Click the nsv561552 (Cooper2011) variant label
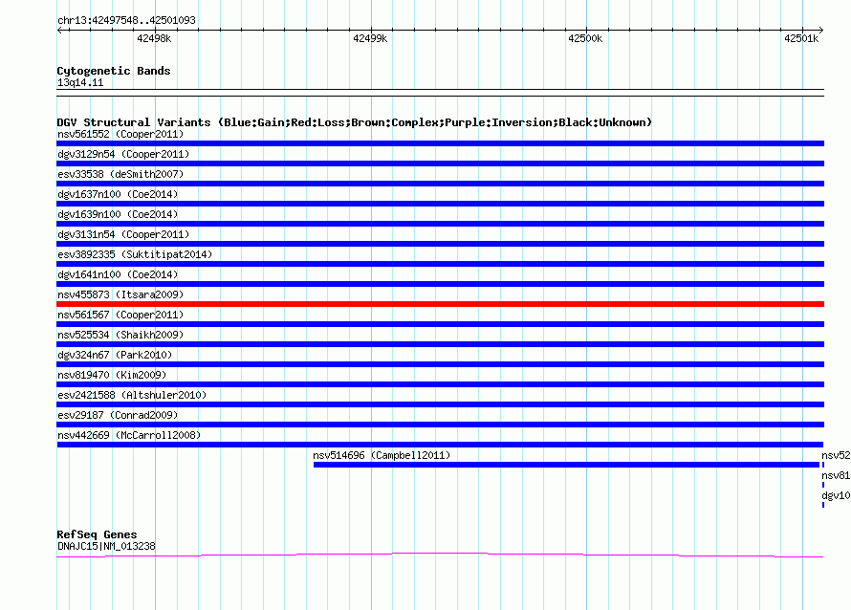This screenshot has width=851, height=610. [120, 135]
